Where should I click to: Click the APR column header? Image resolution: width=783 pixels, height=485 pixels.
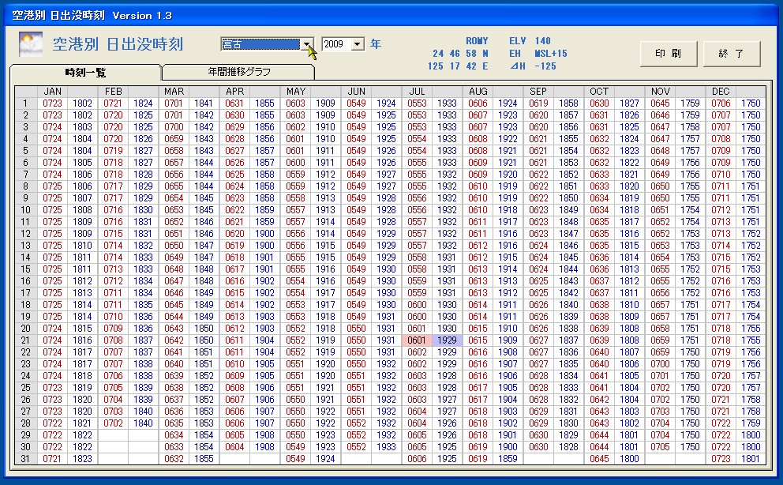point(234,92)
